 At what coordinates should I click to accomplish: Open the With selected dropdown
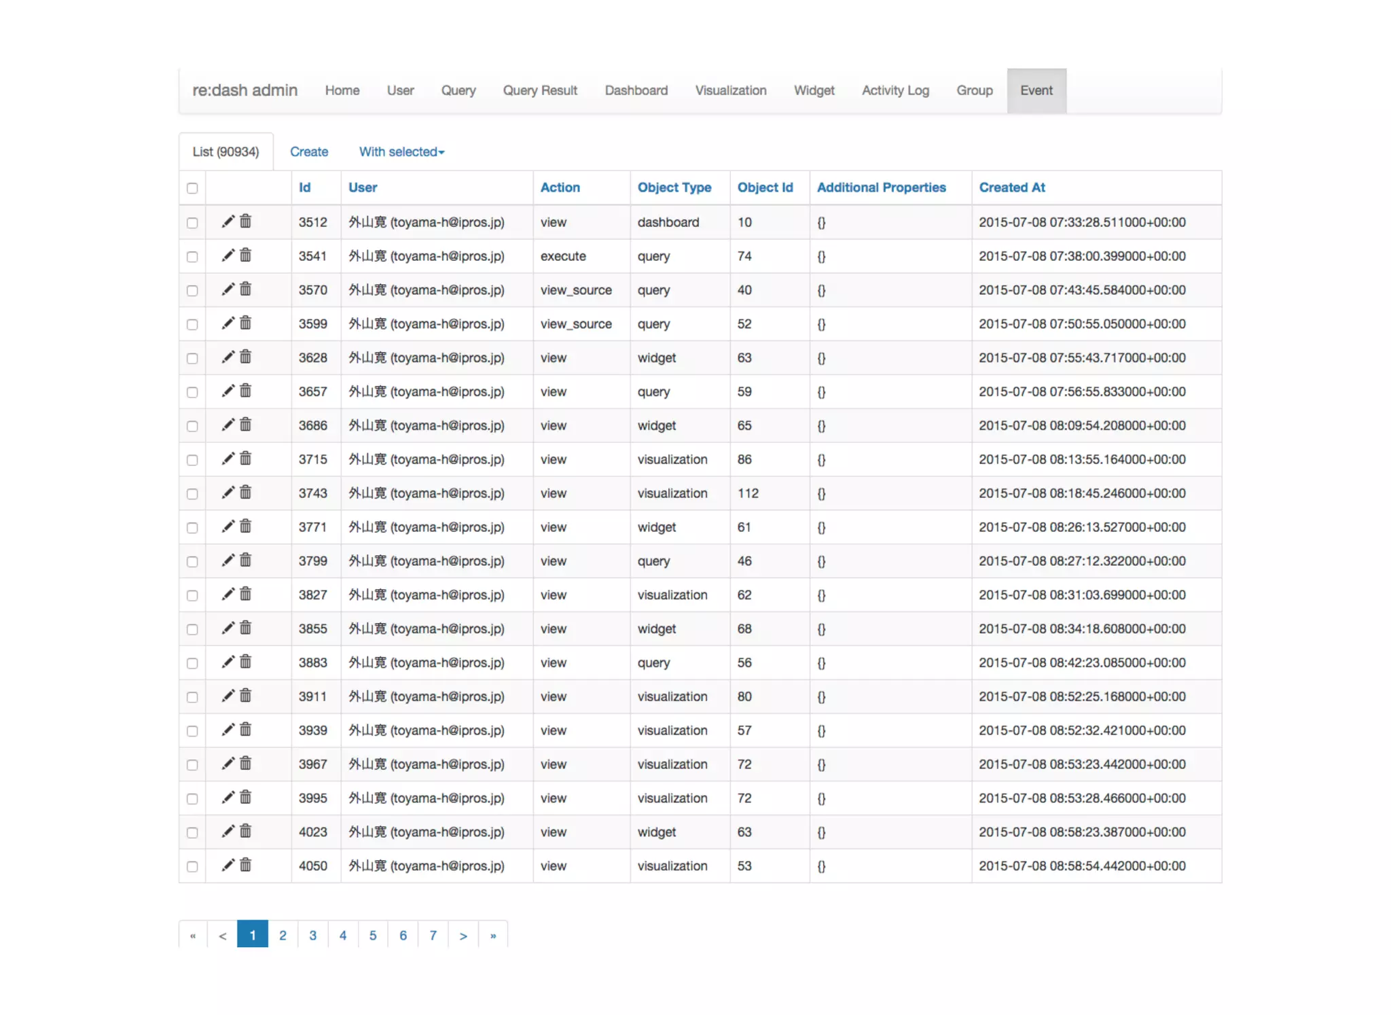click(x=401, y=152)
